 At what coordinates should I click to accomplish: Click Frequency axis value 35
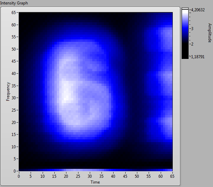[x=13, y=86]
